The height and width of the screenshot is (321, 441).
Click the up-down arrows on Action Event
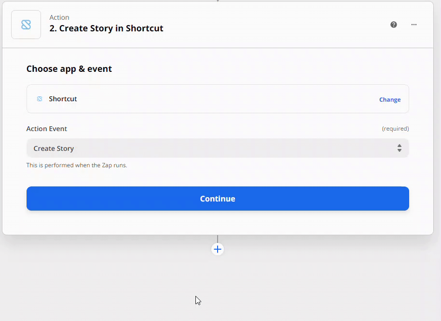(400, 148)
